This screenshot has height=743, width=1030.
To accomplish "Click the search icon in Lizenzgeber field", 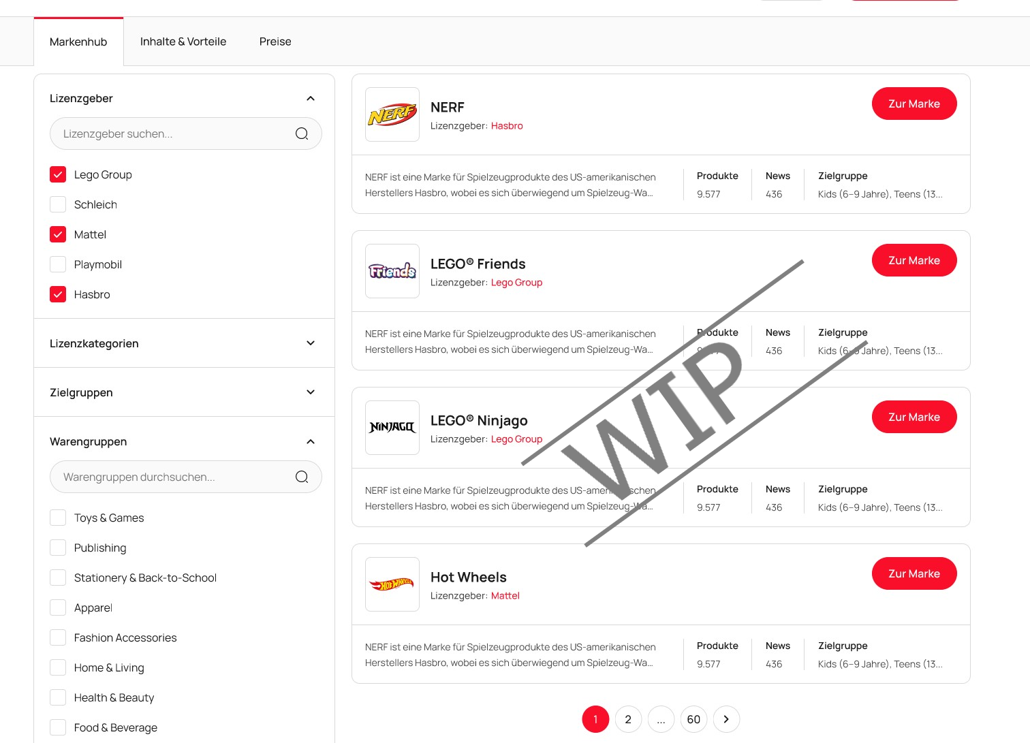I will click(x=302, y=133).
